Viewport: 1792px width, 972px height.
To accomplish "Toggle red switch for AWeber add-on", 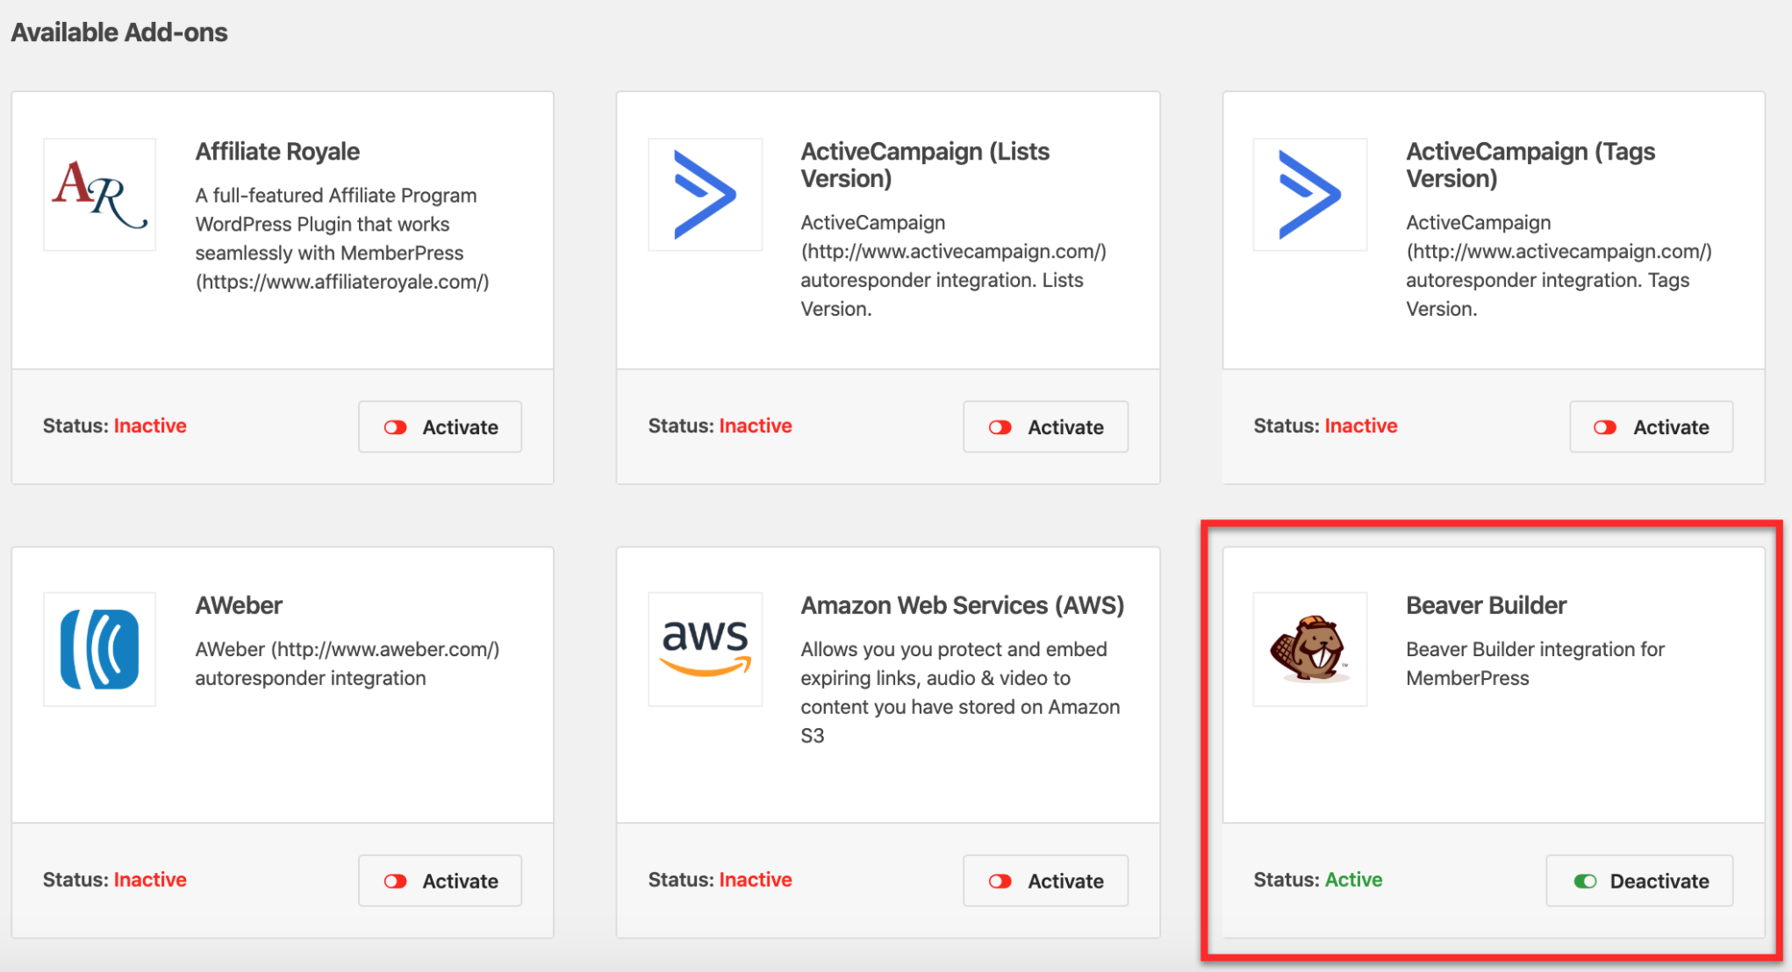I will click(x=396, y=881).
